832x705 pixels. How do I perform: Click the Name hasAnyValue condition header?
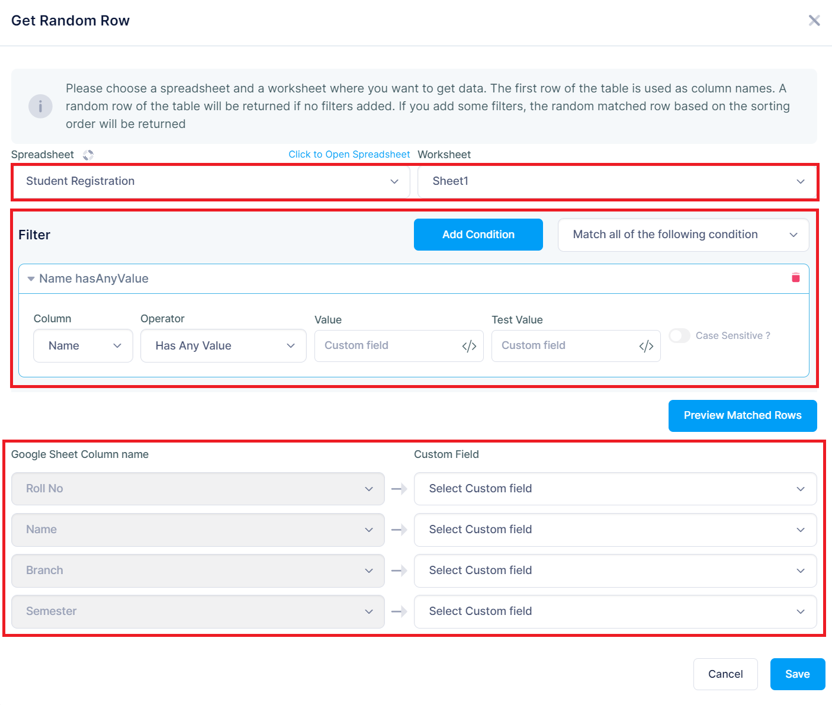pos(414,279)
